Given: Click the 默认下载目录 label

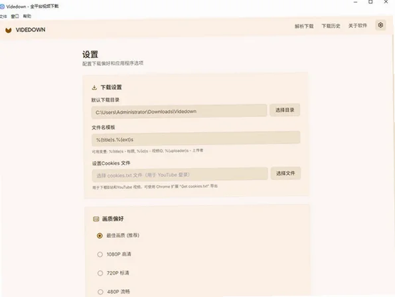Looking at the screenshot, I should coord(106,100).
